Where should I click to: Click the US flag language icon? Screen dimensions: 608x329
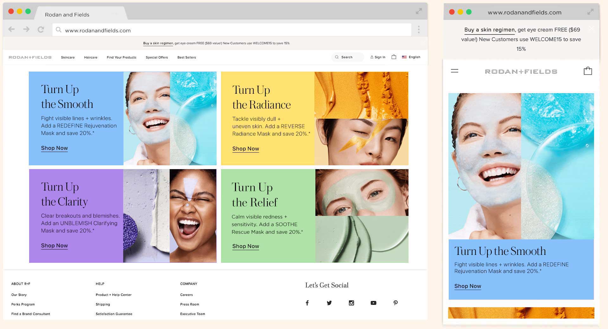[404, 57]
